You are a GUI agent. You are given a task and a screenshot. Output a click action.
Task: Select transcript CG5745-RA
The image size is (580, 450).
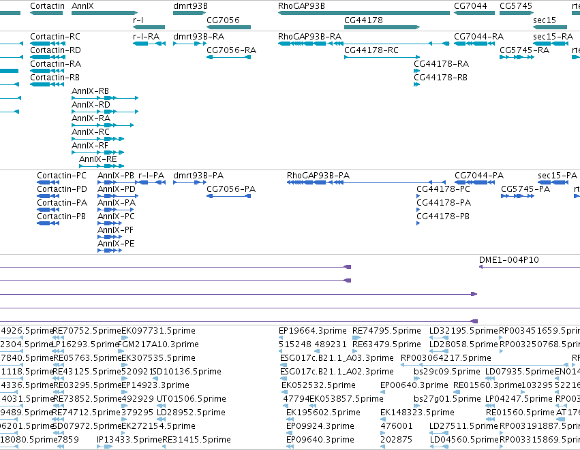click(517, 57)
